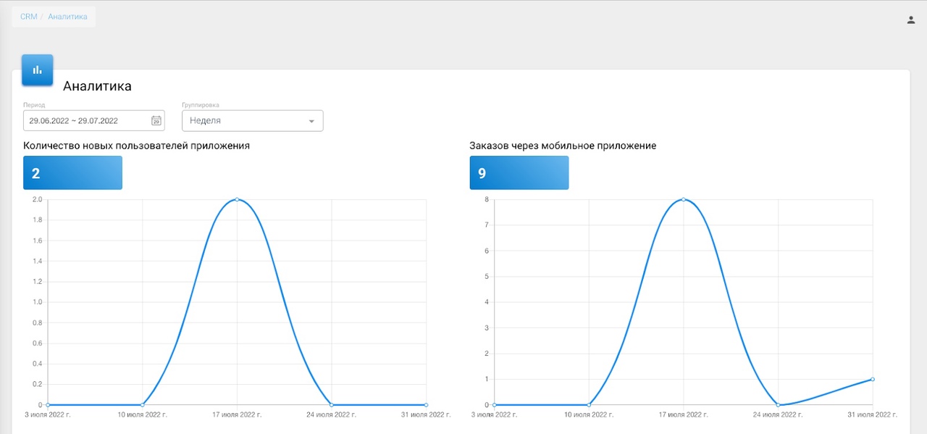Select the 3 июля point on orders chart
The height and width of the screenshot is (434, 927).
point(495,404)
